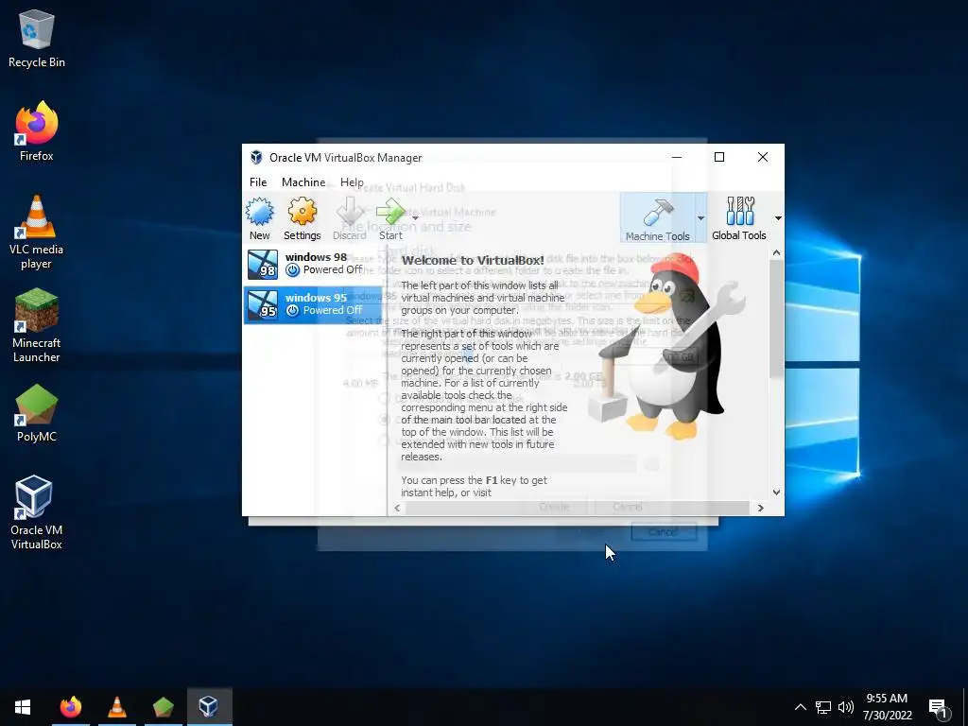968x726 pixels.
Task: Click PolyMC in the taskbar
Action: (163, 707)
